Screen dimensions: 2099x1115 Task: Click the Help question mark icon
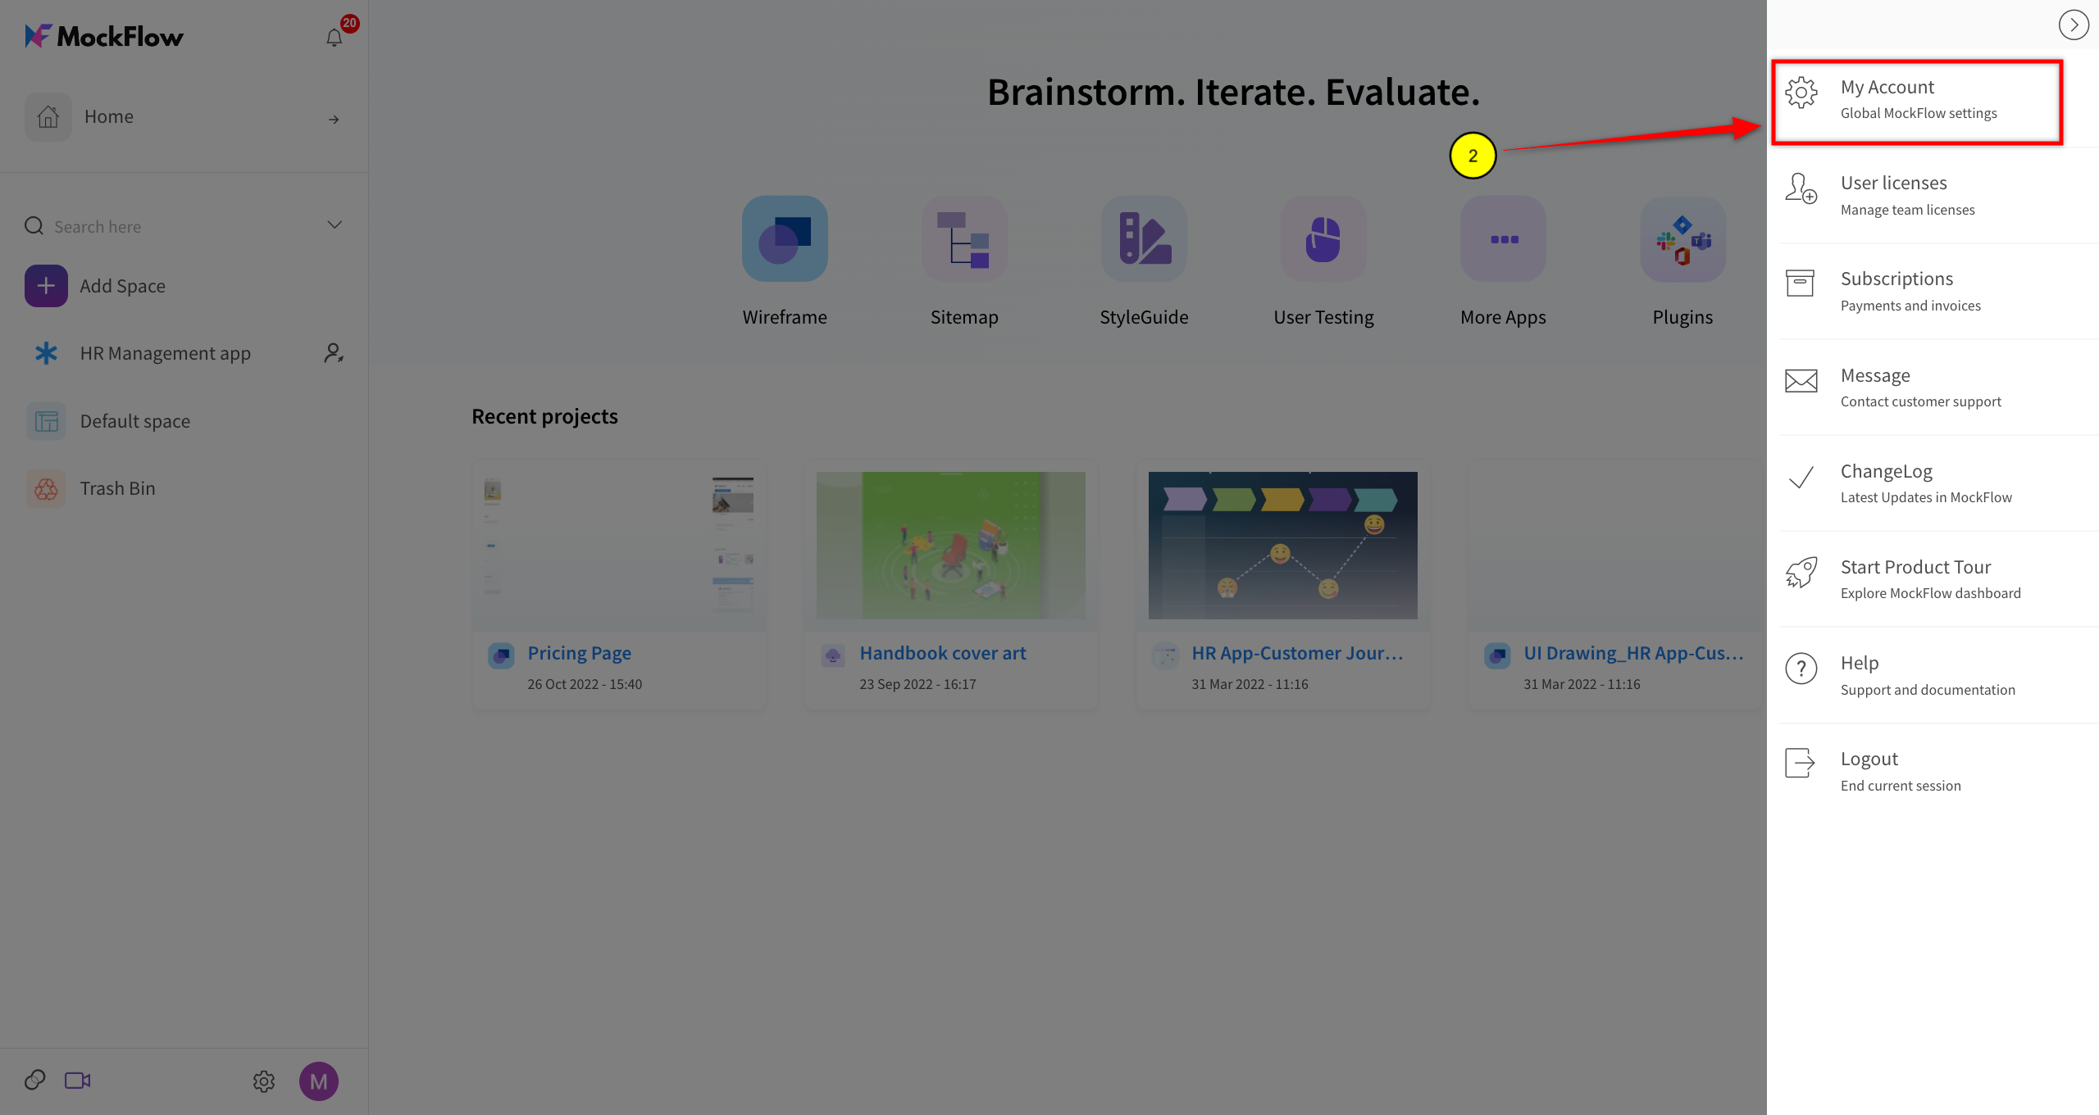click(x=1801, y=669)
